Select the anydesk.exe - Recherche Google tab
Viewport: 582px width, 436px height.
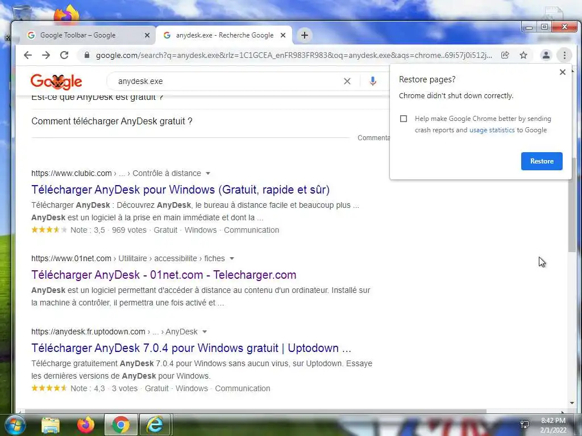225,35
